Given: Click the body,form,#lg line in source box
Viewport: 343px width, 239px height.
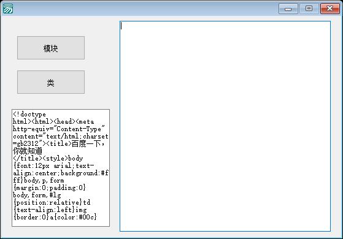Looking at the screenshot, I should [37, 195].
